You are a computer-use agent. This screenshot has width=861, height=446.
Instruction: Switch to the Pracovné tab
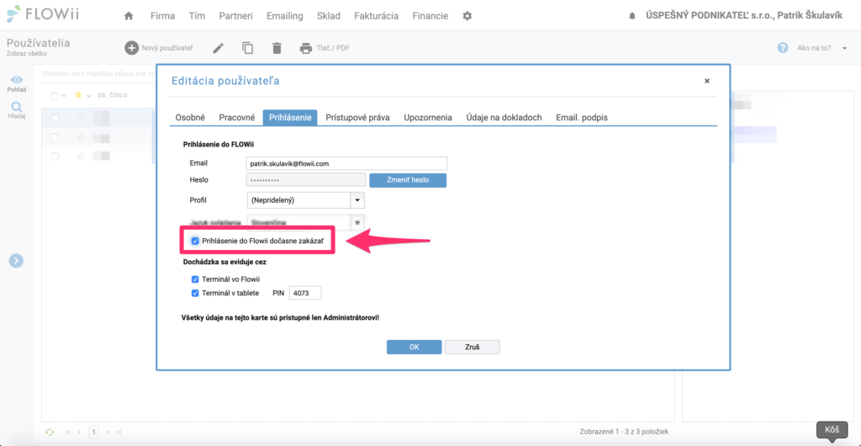tap(236, 118)
